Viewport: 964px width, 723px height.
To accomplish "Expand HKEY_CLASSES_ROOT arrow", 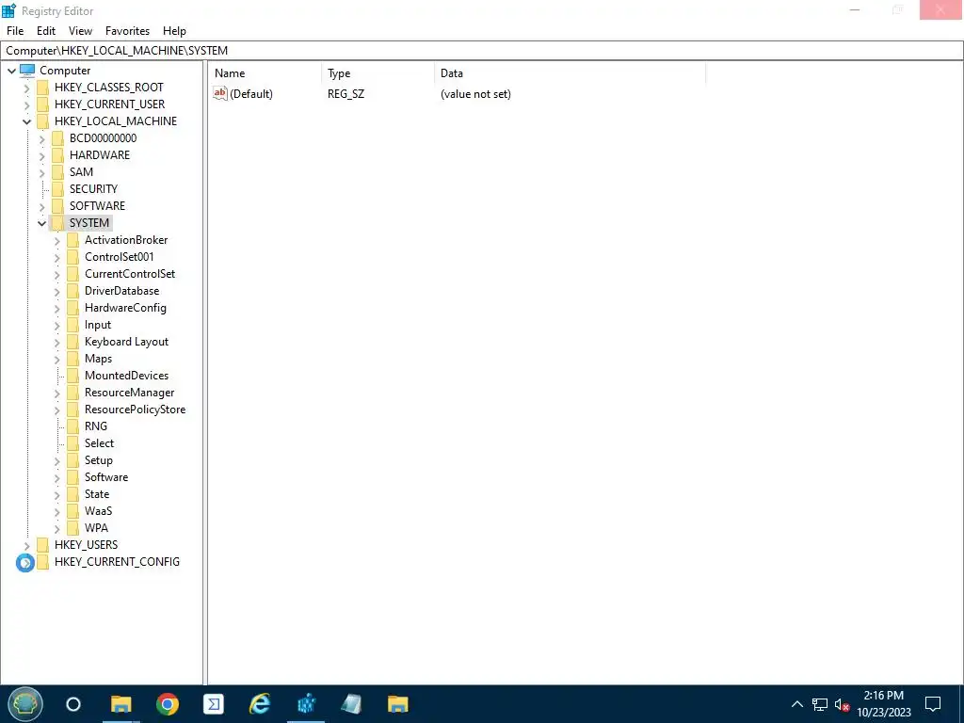I will pyautogui.click(x=26, y=88).
